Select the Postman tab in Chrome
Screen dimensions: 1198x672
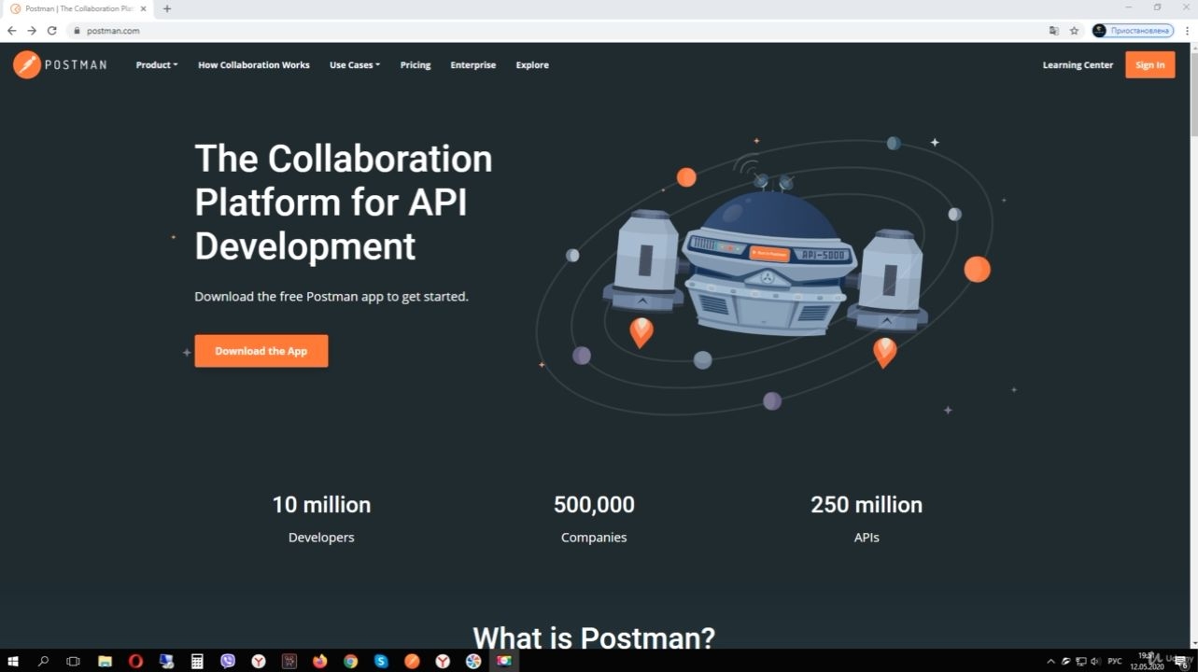coord(78,8)
